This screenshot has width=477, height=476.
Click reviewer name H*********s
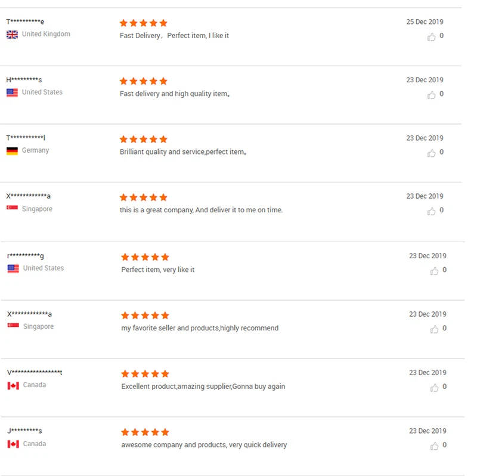(x=24, y=80)
